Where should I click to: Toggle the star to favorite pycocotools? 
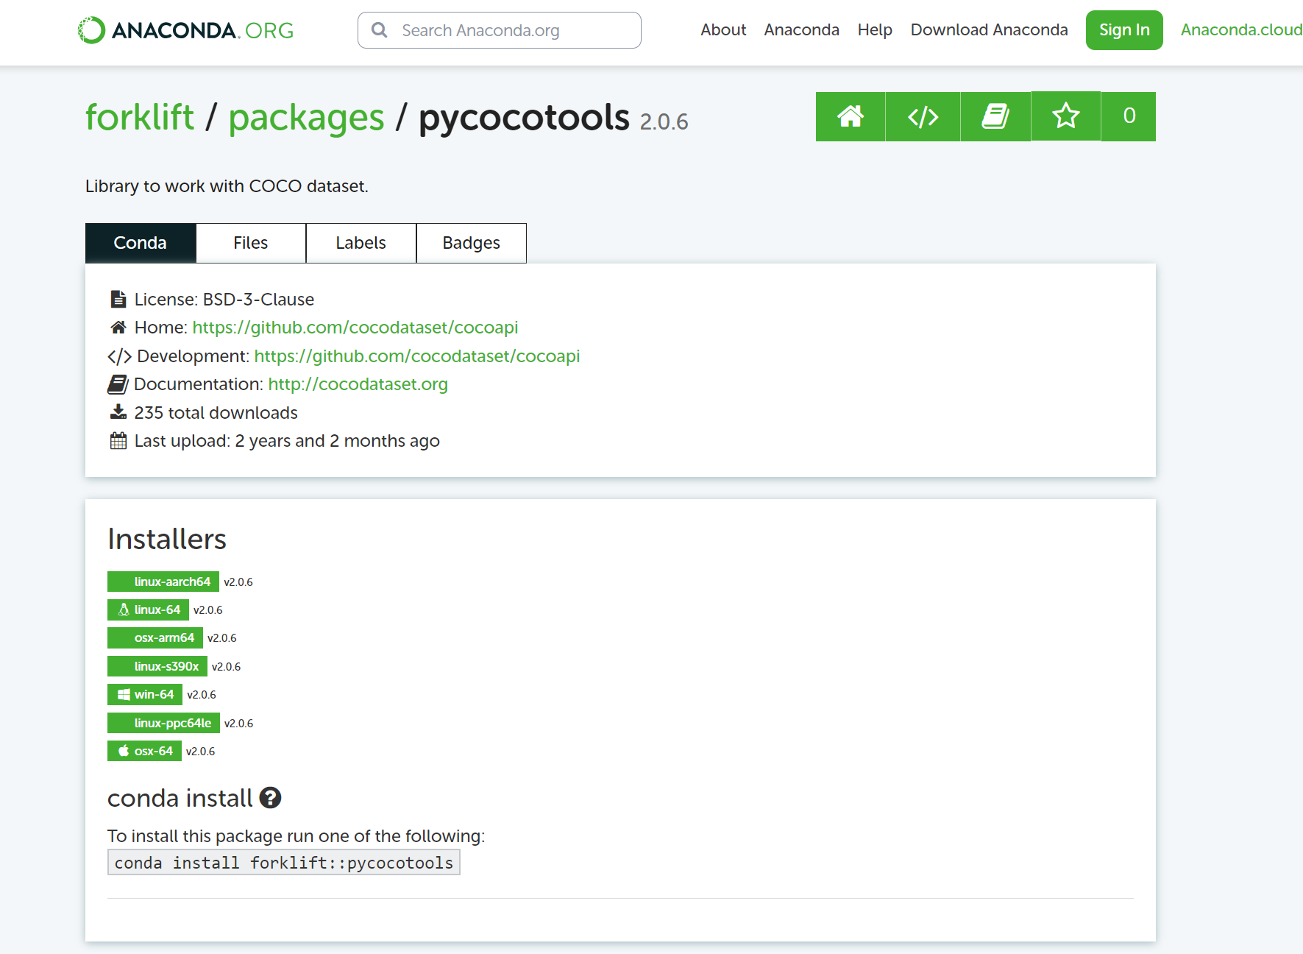(1065, 116)
